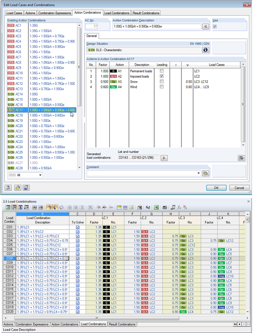The width and height of the screenshot is (253, 333).
Task: Click the SLS - Characteristic design situation field
Action: pos(144,50)
